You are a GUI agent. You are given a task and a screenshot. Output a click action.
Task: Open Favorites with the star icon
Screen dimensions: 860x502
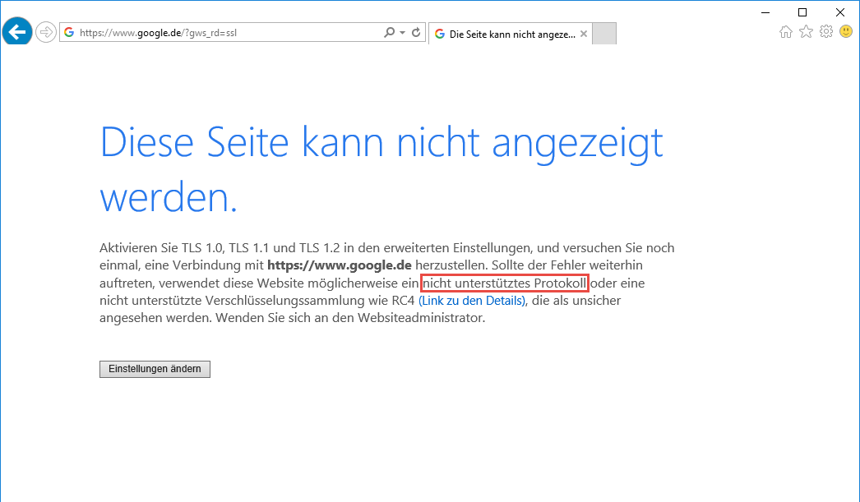pyautogui.click(x=806, y=32)
